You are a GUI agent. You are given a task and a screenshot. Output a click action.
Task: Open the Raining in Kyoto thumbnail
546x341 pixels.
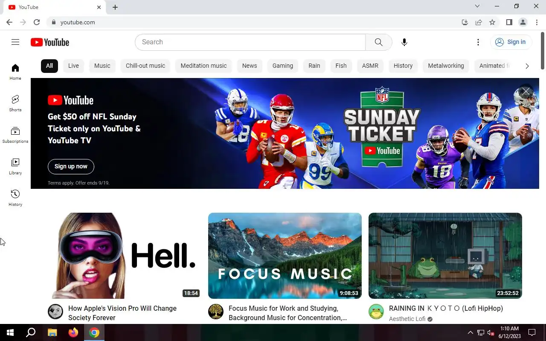445,256
